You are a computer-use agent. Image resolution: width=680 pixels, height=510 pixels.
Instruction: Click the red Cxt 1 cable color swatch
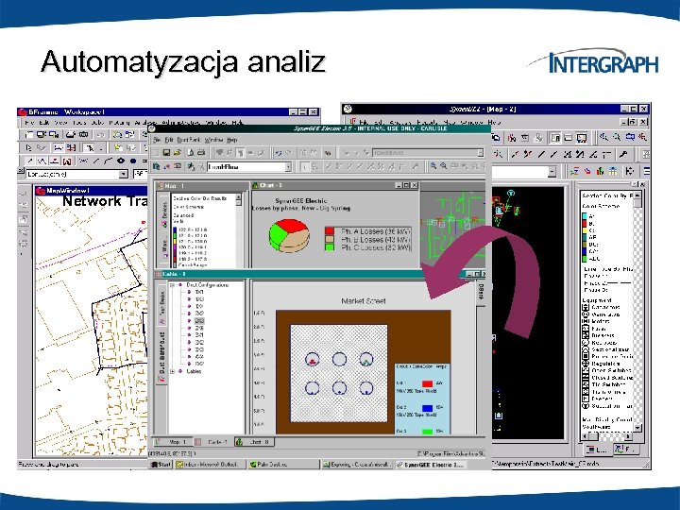point(427,383)
